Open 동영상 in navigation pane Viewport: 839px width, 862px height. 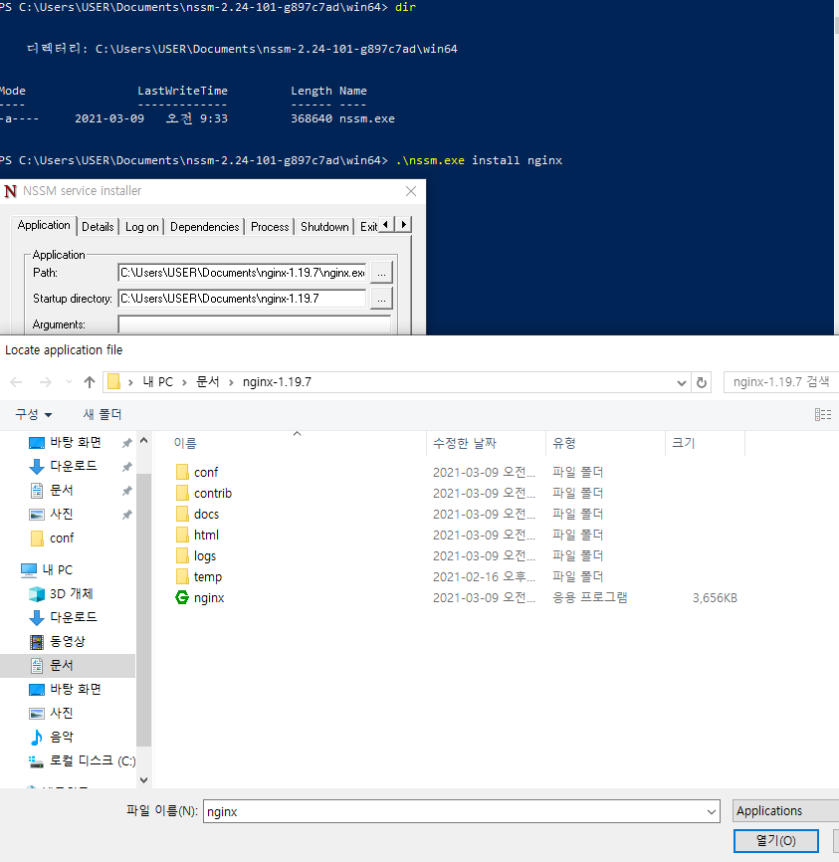(67, 642)
